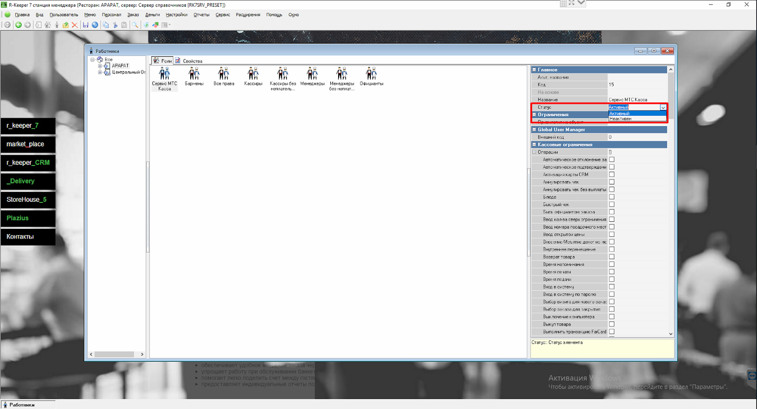Click the copy toolbar icon
757x409 pixels.
[106, 25]
